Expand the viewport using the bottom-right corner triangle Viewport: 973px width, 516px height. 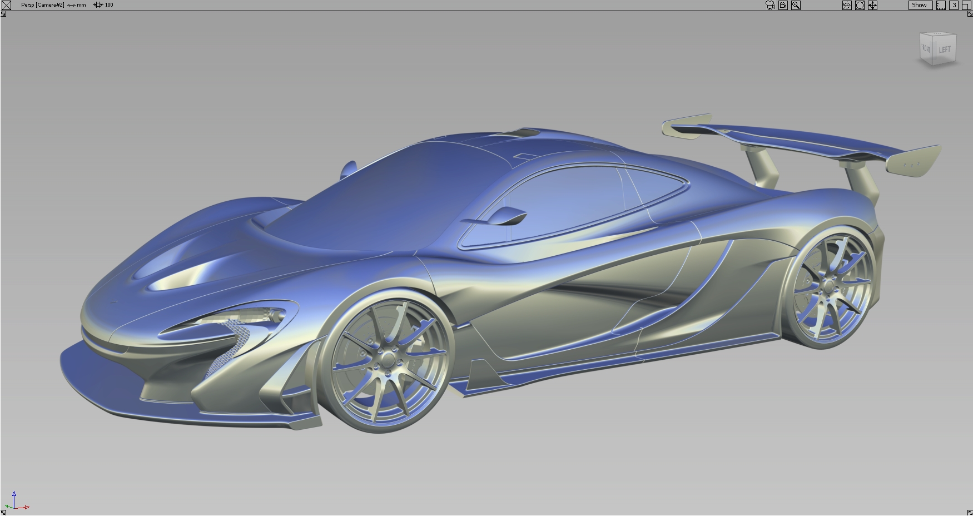[970, 512]
